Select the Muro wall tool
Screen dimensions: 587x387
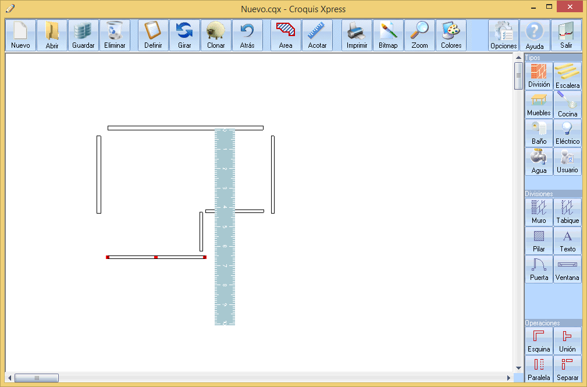[539, 212]
